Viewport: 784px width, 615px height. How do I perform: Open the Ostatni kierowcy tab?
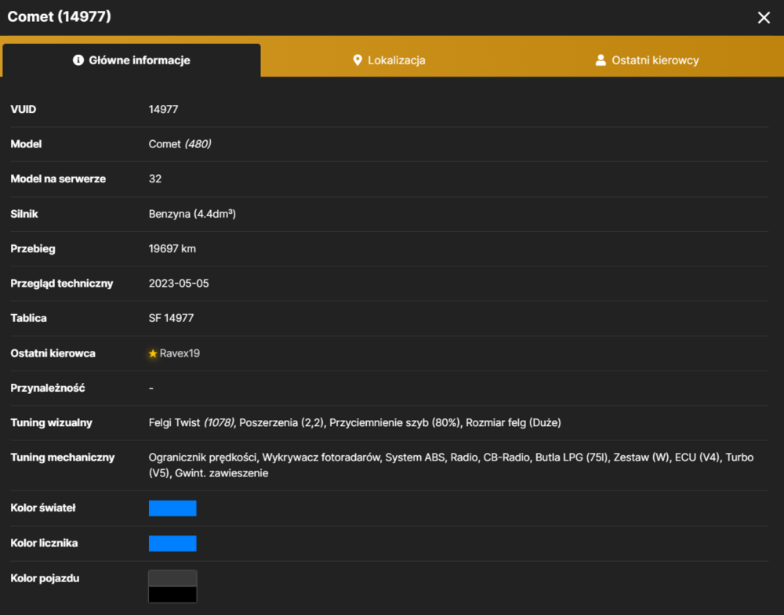coord(647,60)
